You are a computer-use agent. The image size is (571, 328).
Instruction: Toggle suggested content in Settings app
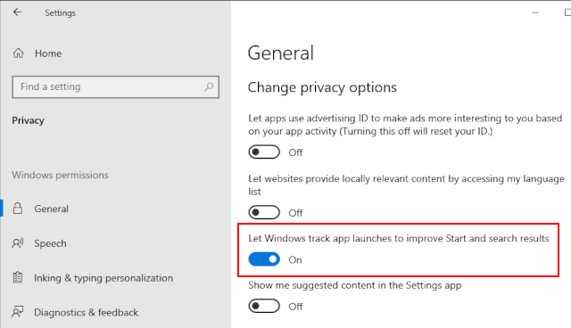264,307
